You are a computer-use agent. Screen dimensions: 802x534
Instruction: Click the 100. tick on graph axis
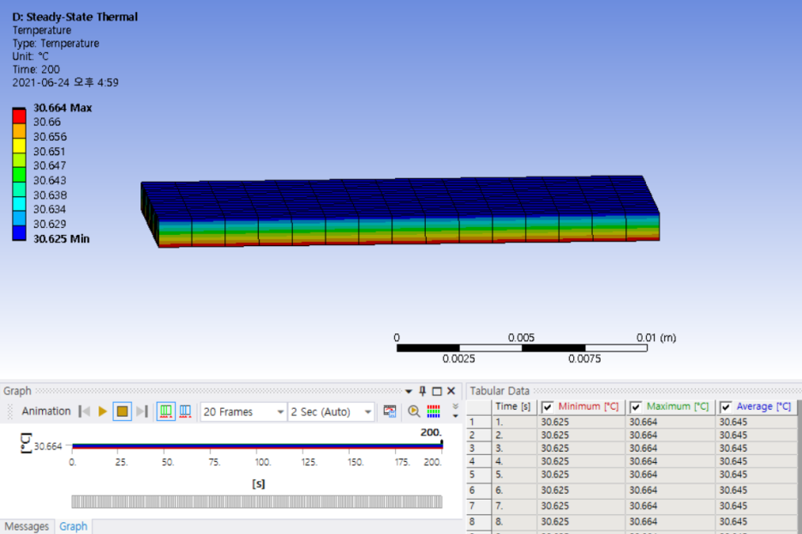click(262, 462)
